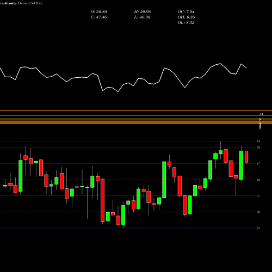Click the rightmost red candlestick on chart
The image size is (272, 272).
[x=246, y=157]
